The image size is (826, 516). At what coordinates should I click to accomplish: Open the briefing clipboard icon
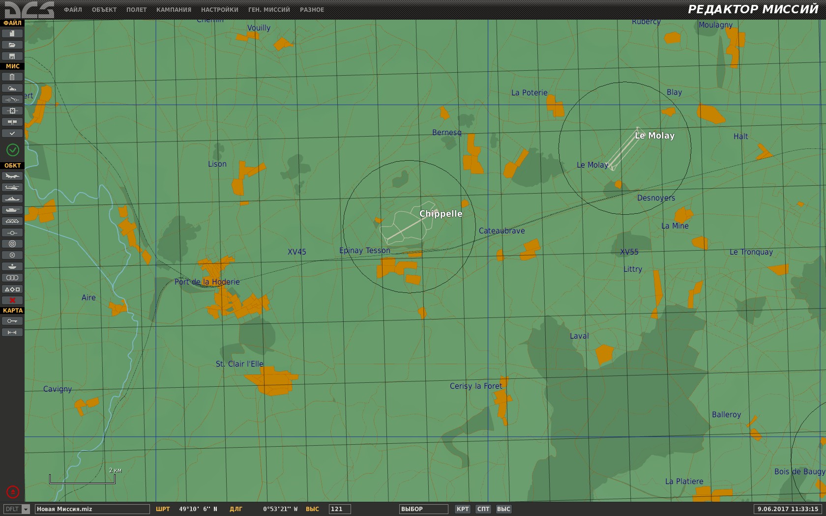[12, 77]
